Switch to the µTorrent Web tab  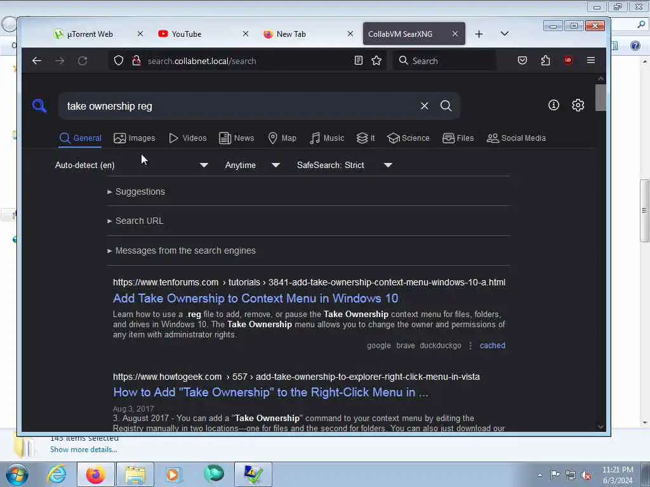pyautogui.click(x=90, y=34)
